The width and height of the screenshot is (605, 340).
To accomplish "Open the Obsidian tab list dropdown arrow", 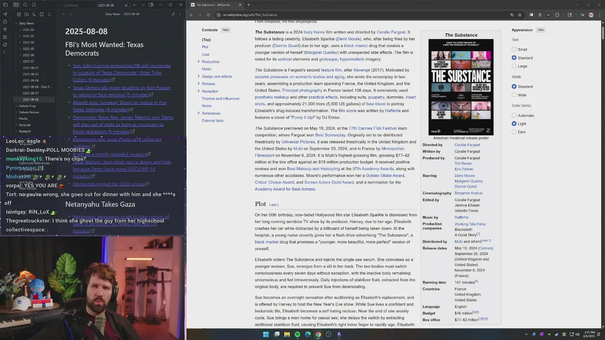I will coord(143,5).
